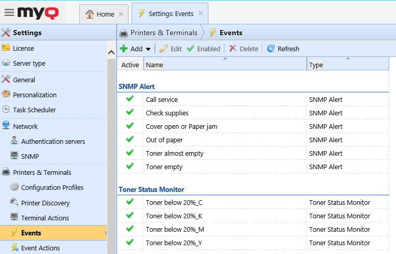Click the Delete red X icon
The image size is (396, 254).
(233, 49)
